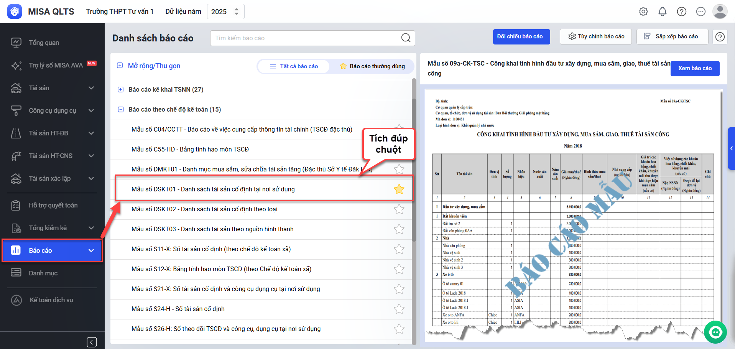The height and width of the screenshot is (349, 735).
Task: Click the Tổng quan sidebar icon
Action: click(x=16, y=43)
